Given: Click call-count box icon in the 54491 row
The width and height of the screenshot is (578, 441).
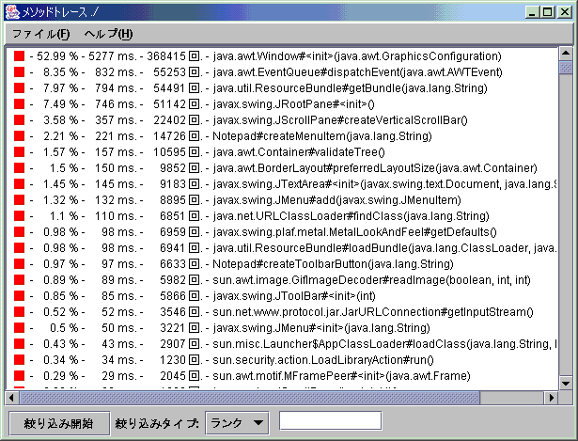Looking at the screenshot, I should click(194, 88).
